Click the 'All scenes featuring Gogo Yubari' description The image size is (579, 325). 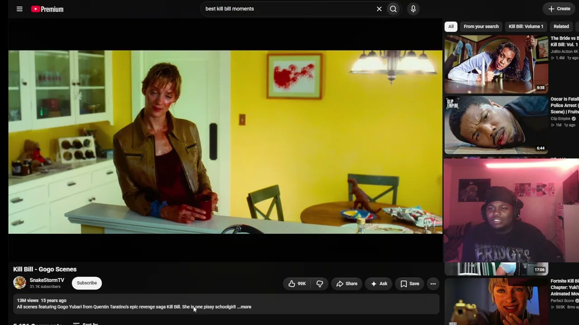[x=126, y=307]
